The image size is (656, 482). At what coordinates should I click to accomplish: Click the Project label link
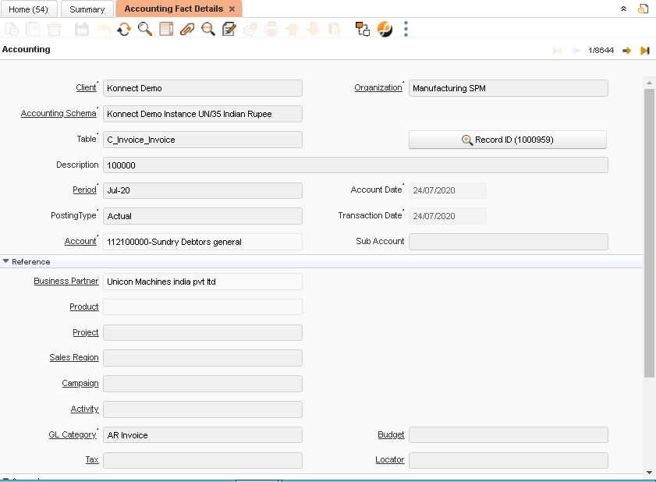[x=86, y=332]
